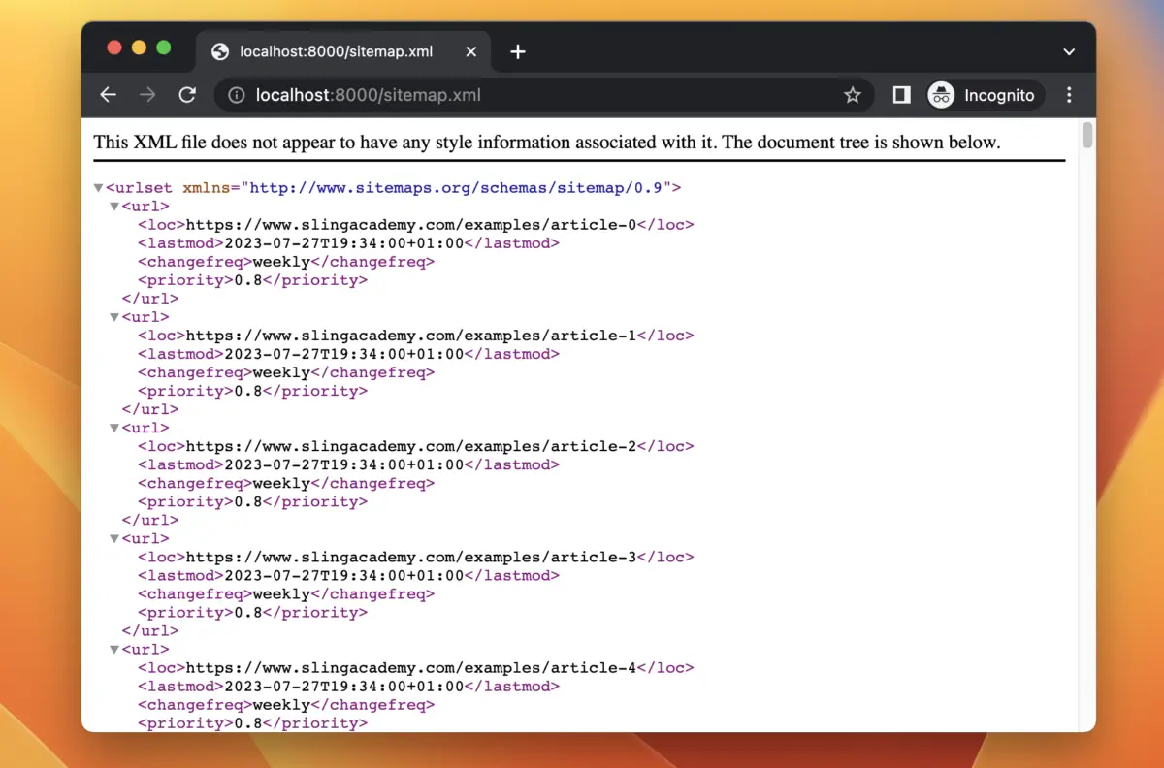Close the browser window with red button
Screen dimensions: 1164x768
click(114, 48)
